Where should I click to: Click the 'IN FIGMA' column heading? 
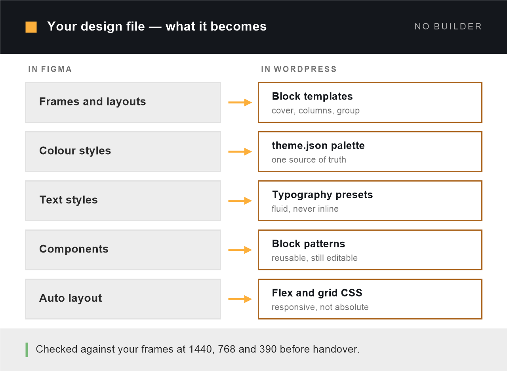(50, 69)
